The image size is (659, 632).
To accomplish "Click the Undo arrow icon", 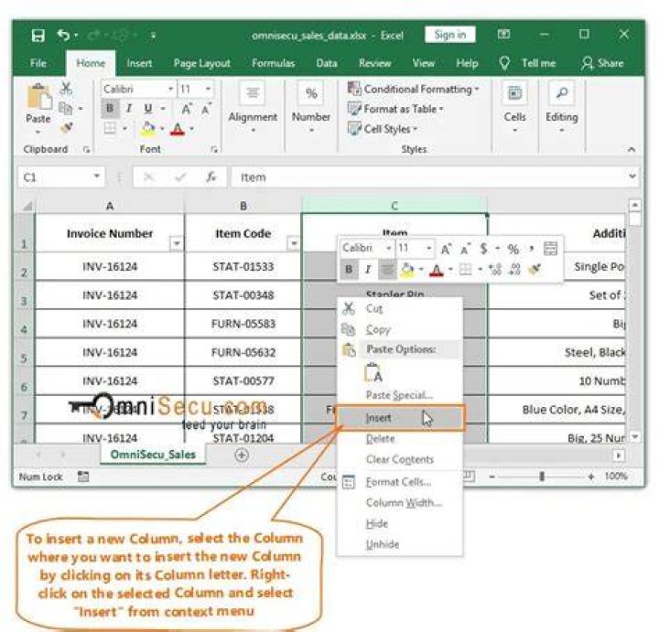I will pos(63,35).
